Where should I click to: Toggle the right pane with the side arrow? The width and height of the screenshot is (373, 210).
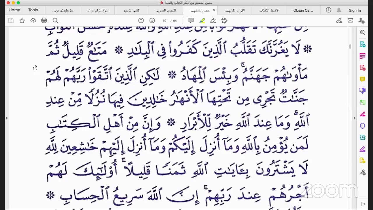354,118
